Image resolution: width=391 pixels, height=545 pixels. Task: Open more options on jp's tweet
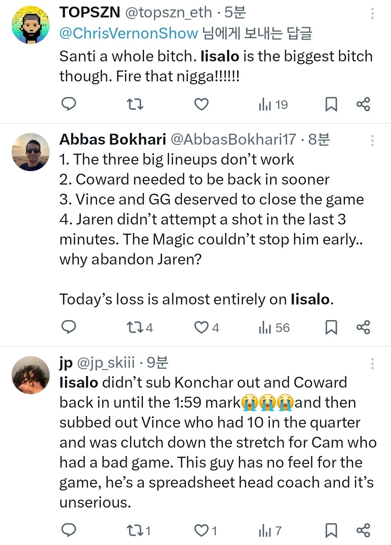[x=372, y=364]
